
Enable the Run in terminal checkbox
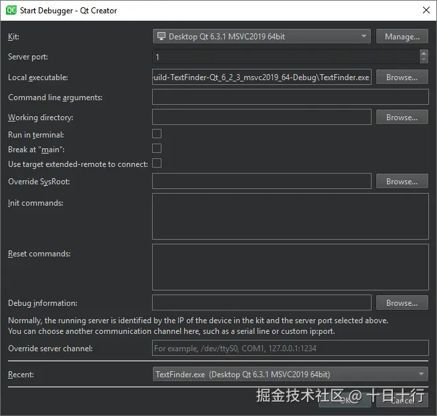(157, 134)
